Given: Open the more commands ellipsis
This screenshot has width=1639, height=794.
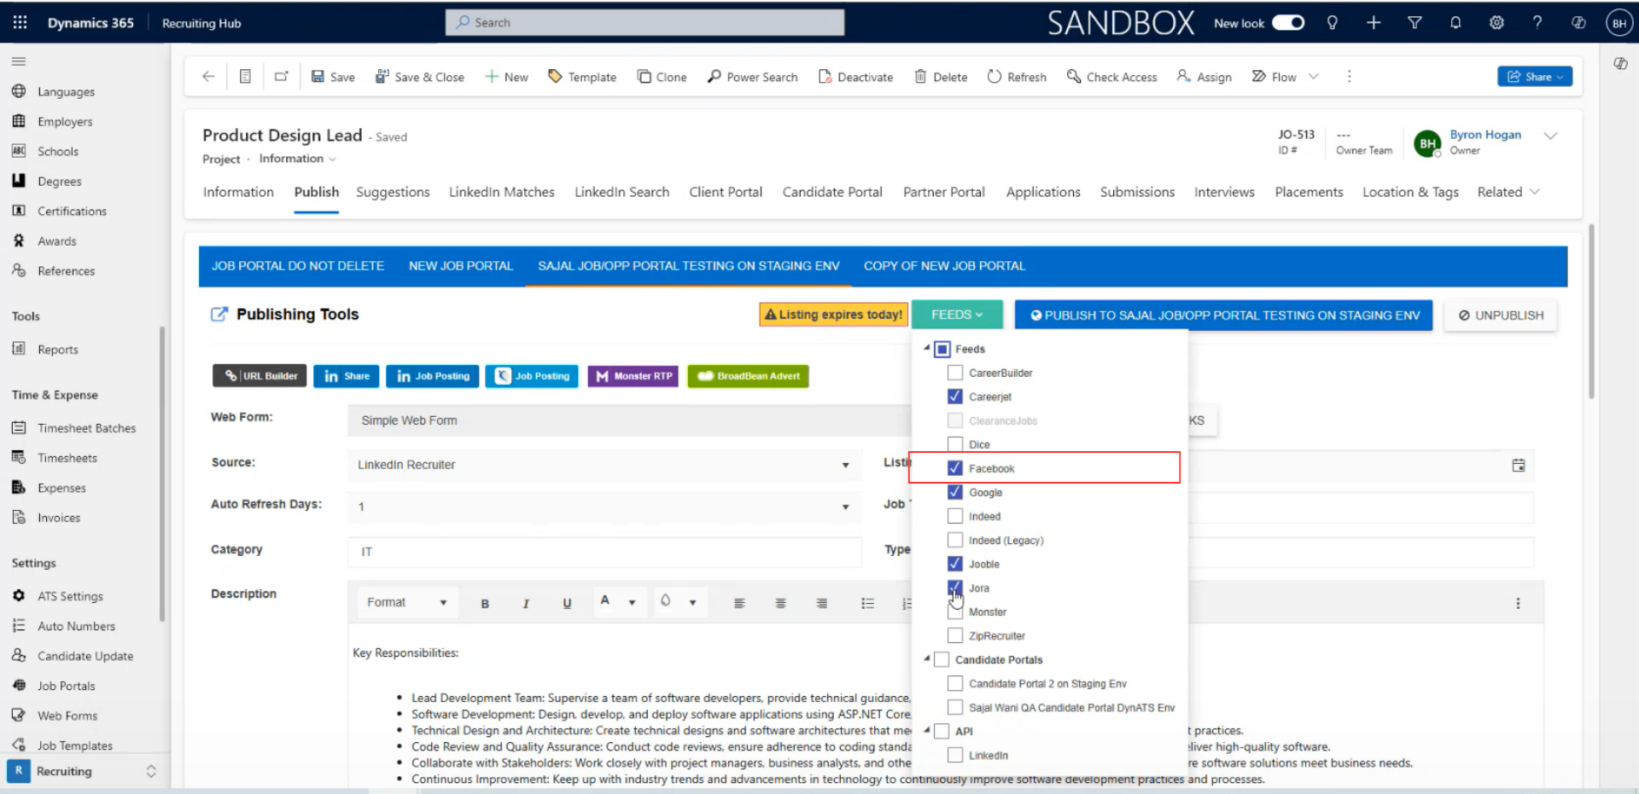Looking at the screenshot, I should (x=1349, y=77).
